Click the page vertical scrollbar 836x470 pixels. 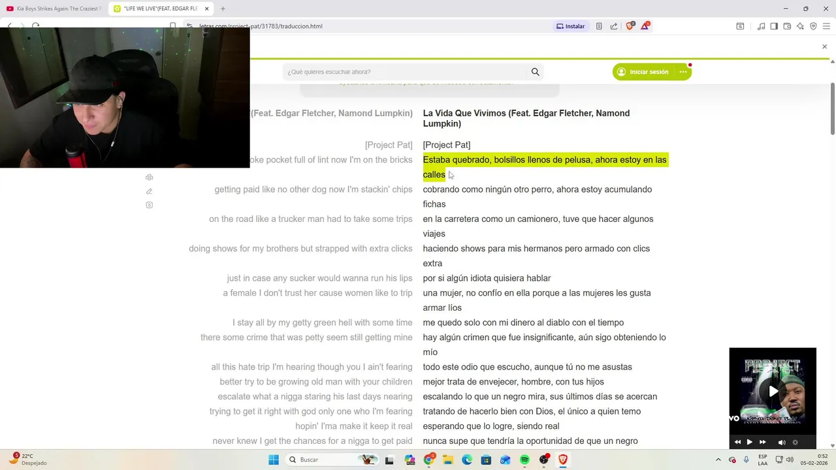[832, 108]
